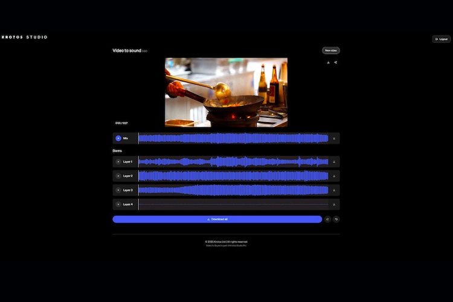Click the thumbs down icon beside Download all

point(336,219)
